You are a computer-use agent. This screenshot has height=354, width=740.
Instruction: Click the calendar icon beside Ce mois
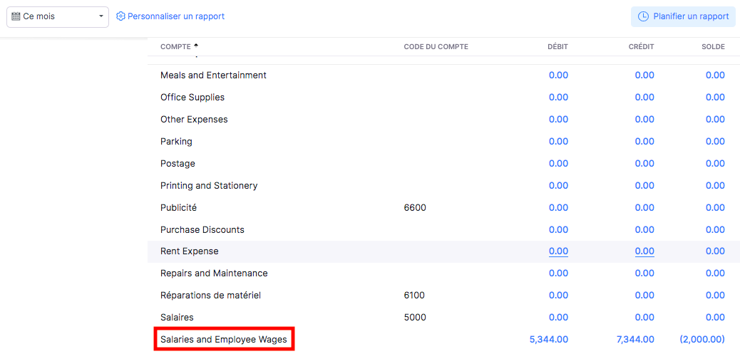click(x=16, y=16)
